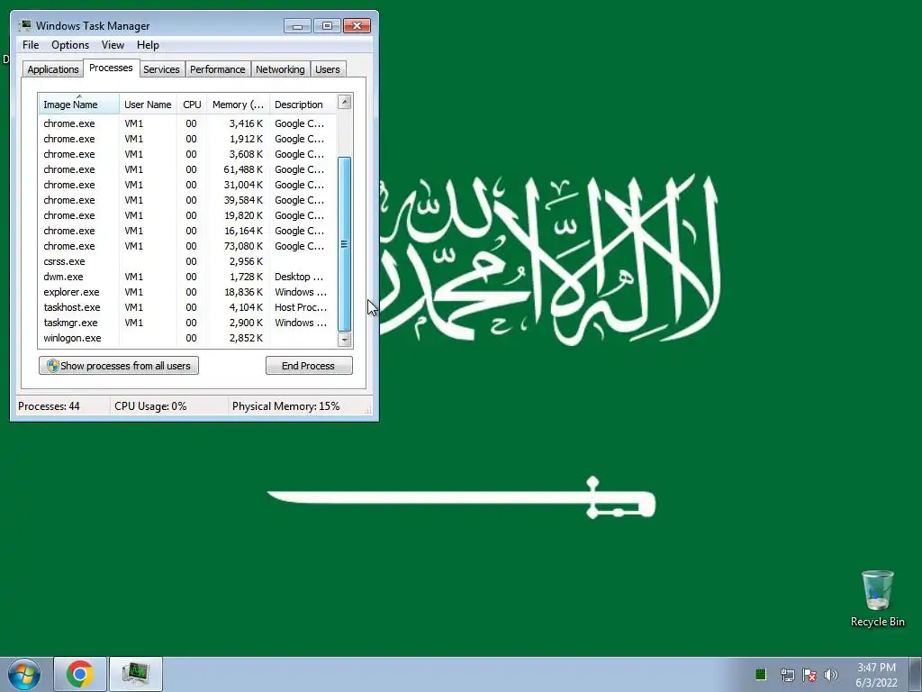Select chrome.exe using 3,416 K memory
922x692 pixels.
pos(187,123)
